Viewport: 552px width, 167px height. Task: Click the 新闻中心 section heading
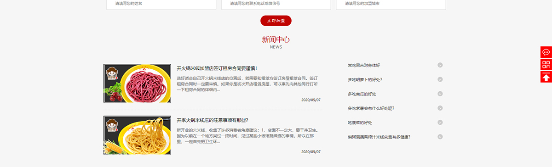[x=276, y=39]
